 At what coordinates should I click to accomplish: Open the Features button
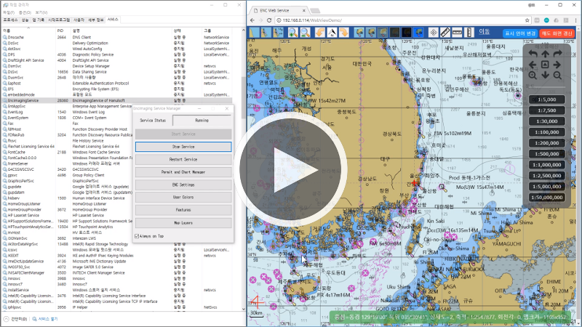[x=183, y=210]
